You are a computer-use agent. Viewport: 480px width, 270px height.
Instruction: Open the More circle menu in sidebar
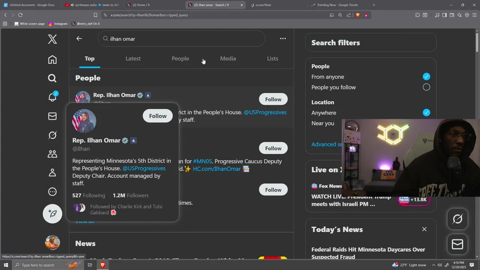[52, 192]
